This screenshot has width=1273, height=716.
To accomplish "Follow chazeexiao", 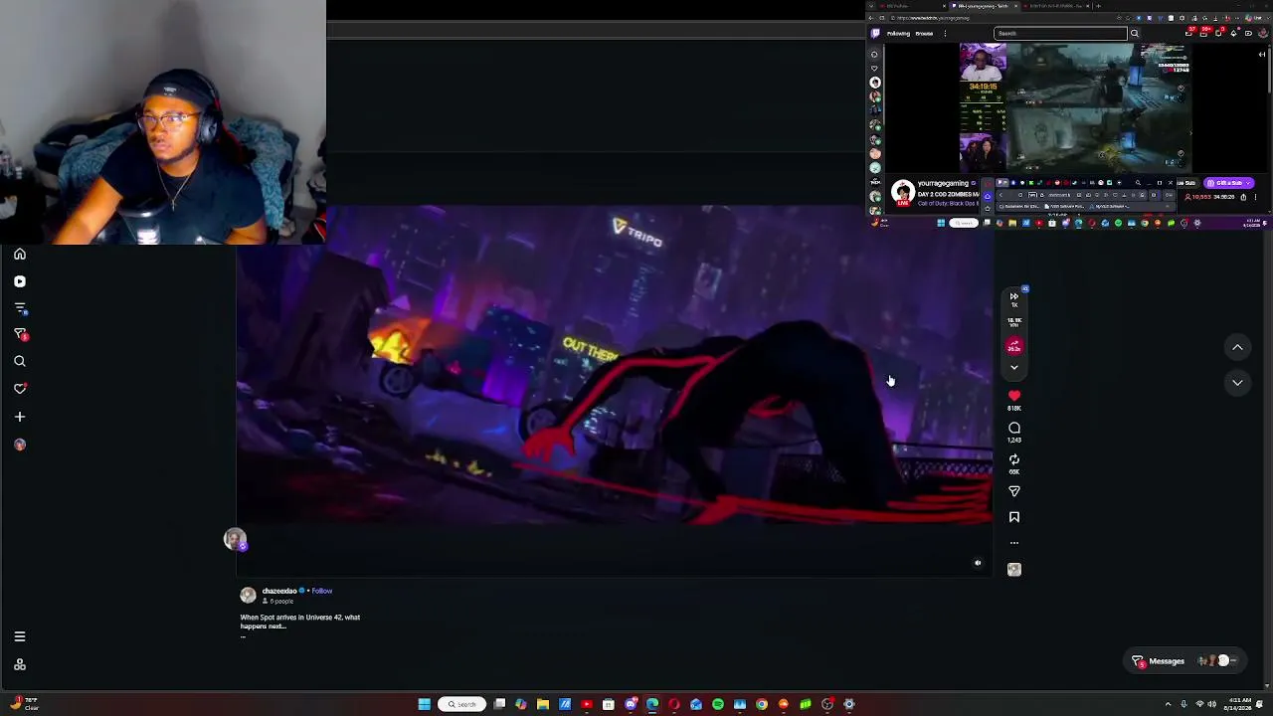I will tap(322, 591).
